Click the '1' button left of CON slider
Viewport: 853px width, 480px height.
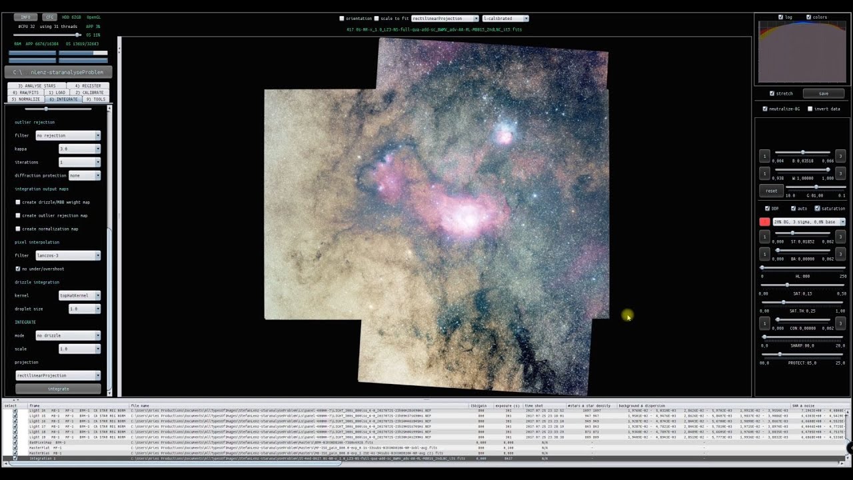(x=764, y=323)
